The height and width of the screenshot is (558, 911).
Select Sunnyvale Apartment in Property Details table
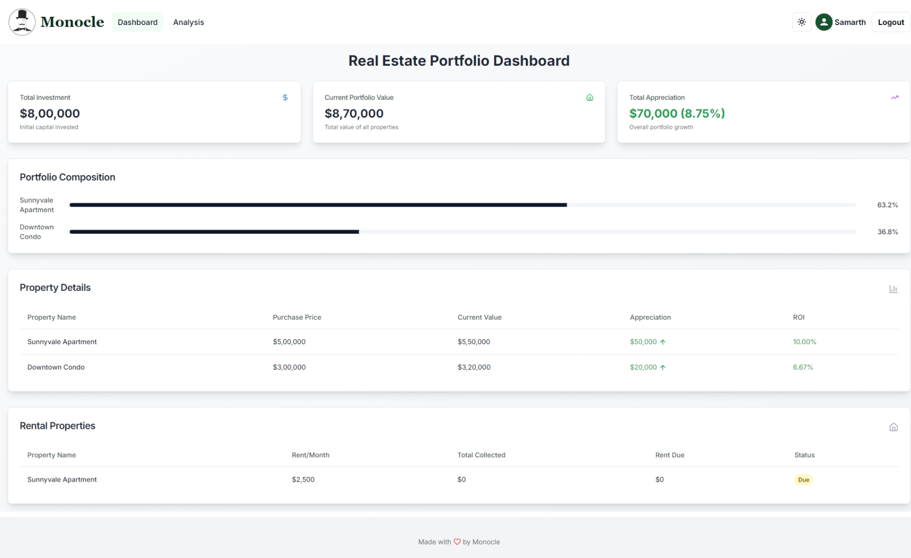coord(62,342)
